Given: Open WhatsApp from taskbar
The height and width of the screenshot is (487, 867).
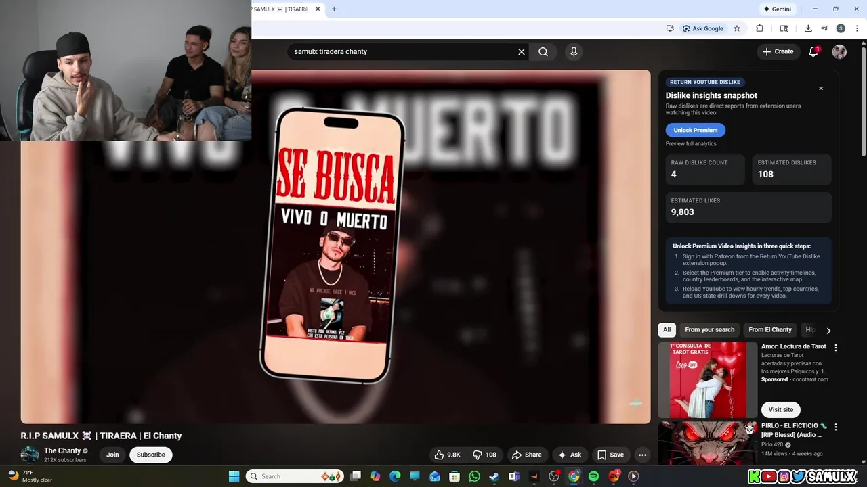Looking at the screenshot, I should [474, 476].
